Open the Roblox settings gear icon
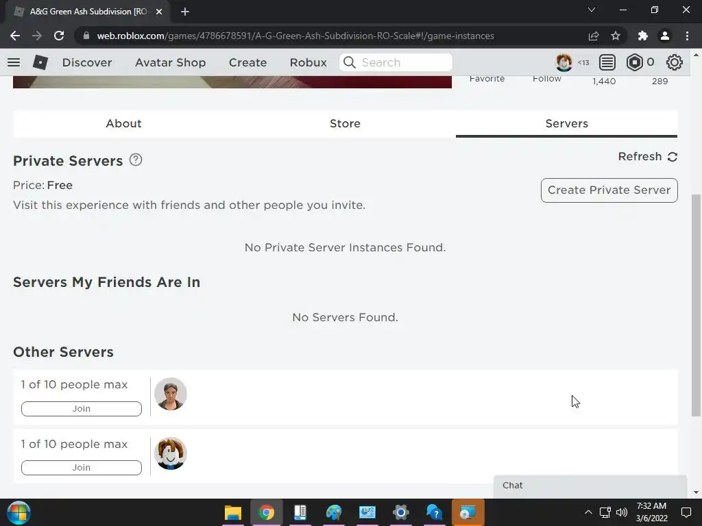This screenshot has width=702, height=526. tap(675, 62)
